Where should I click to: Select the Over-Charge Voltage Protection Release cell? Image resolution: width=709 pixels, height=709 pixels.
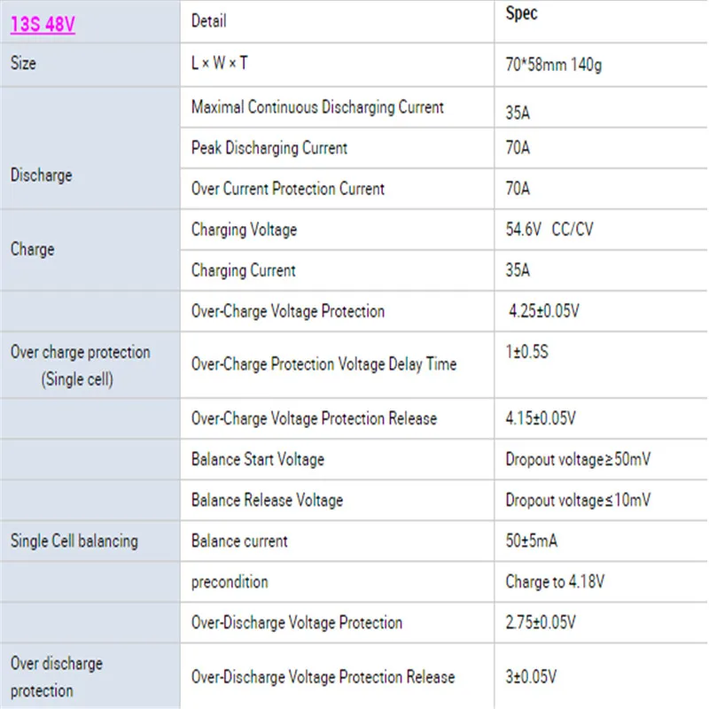337,418
